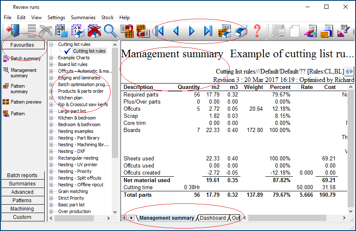Select the checked Cutting list rules child item
Viewport: 356px width, 231px height.
pos(89,51)
